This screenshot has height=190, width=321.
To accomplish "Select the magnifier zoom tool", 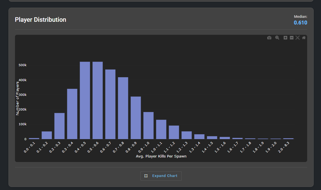I will [277, 38].
